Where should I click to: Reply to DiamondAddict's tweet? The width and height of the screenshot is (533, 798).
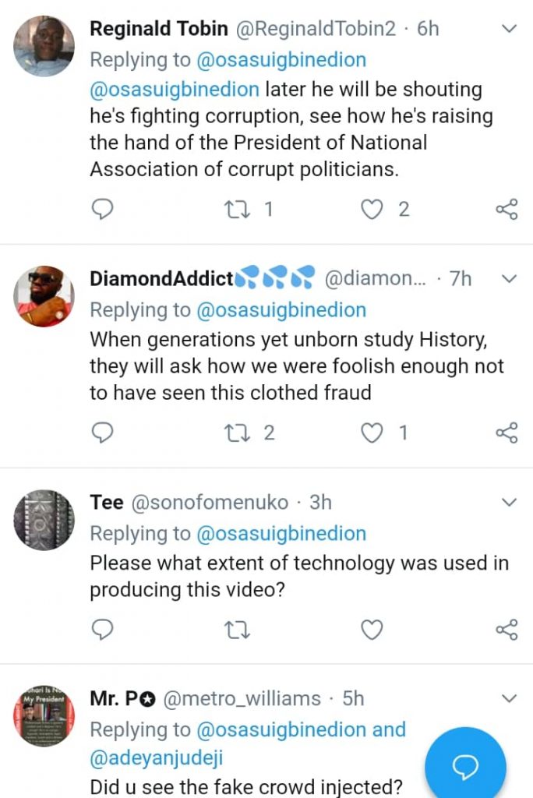[x=102, y=433]
